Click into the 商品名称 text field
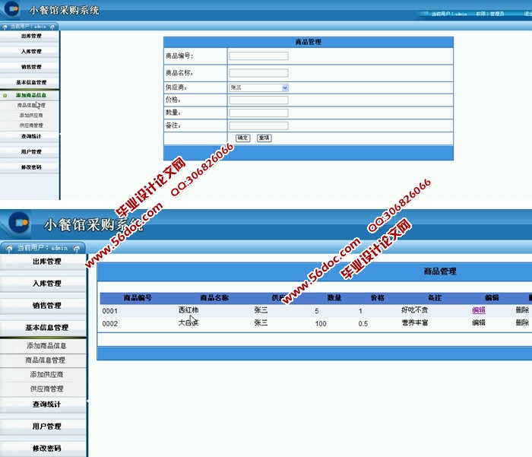Image resolution: width=532 pixels, height=457 pixels. click(258, 73)
